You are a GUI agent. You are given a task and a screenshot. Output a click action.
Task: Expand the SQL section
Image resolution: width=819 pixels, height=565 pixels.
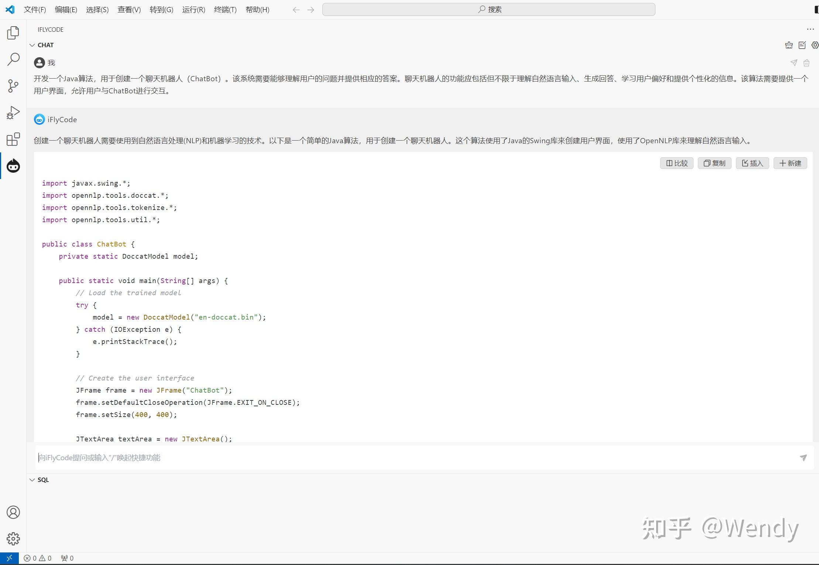32,479
